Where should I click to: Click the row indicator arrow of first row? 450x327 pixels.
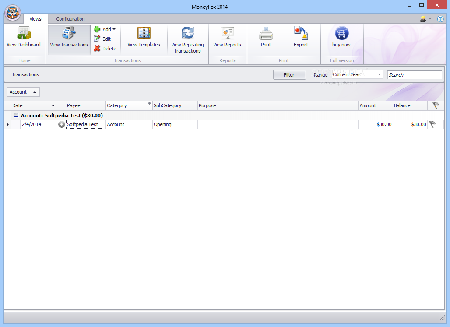(8, 124)
